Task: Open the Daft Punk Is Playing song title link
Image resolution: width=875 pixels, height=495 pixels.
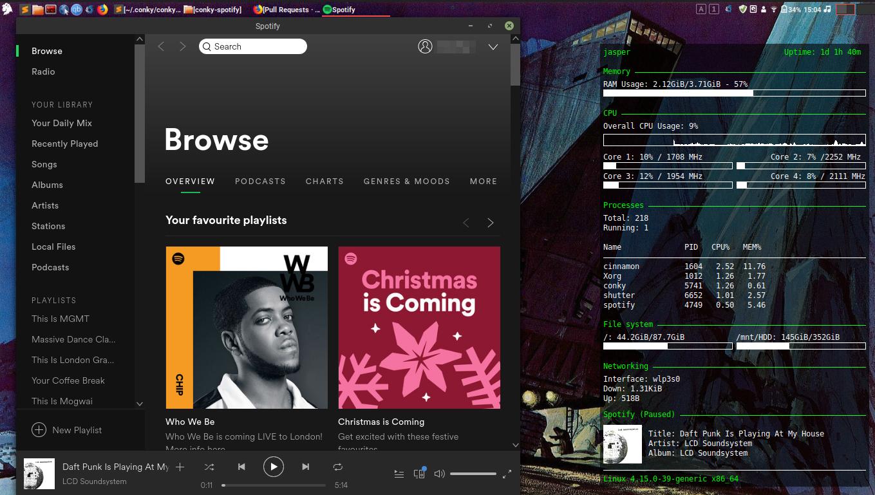Action: pyautogui.click(x=115, y=467)
